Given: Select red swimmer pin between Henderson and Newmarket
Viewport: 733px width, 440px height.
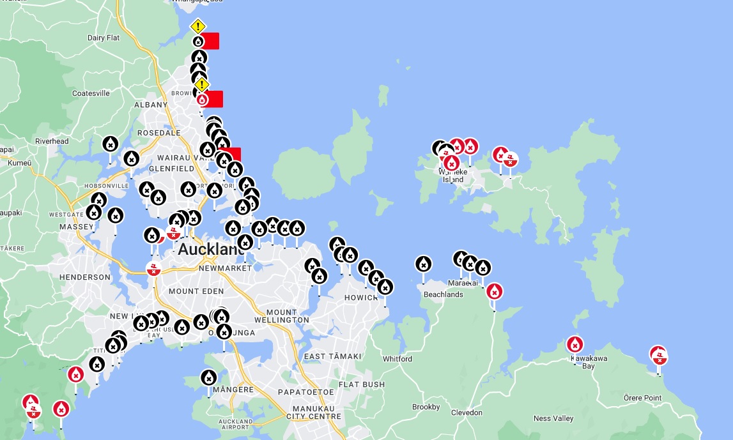Looking at the screenshot, I should coord(154,269).
